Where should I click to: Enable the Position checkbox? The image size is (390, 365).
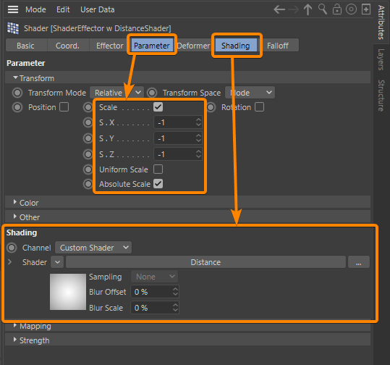tap(64, 107)
